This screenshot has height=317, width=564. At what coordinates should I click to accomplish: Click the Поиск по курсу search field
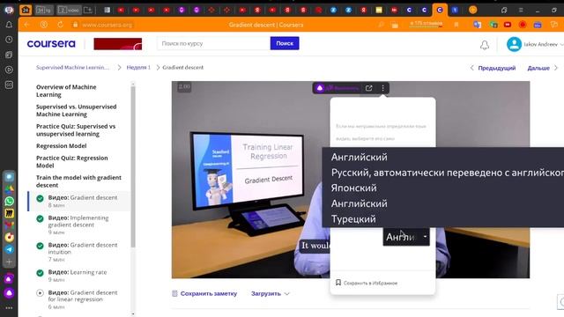click(213, 43)
